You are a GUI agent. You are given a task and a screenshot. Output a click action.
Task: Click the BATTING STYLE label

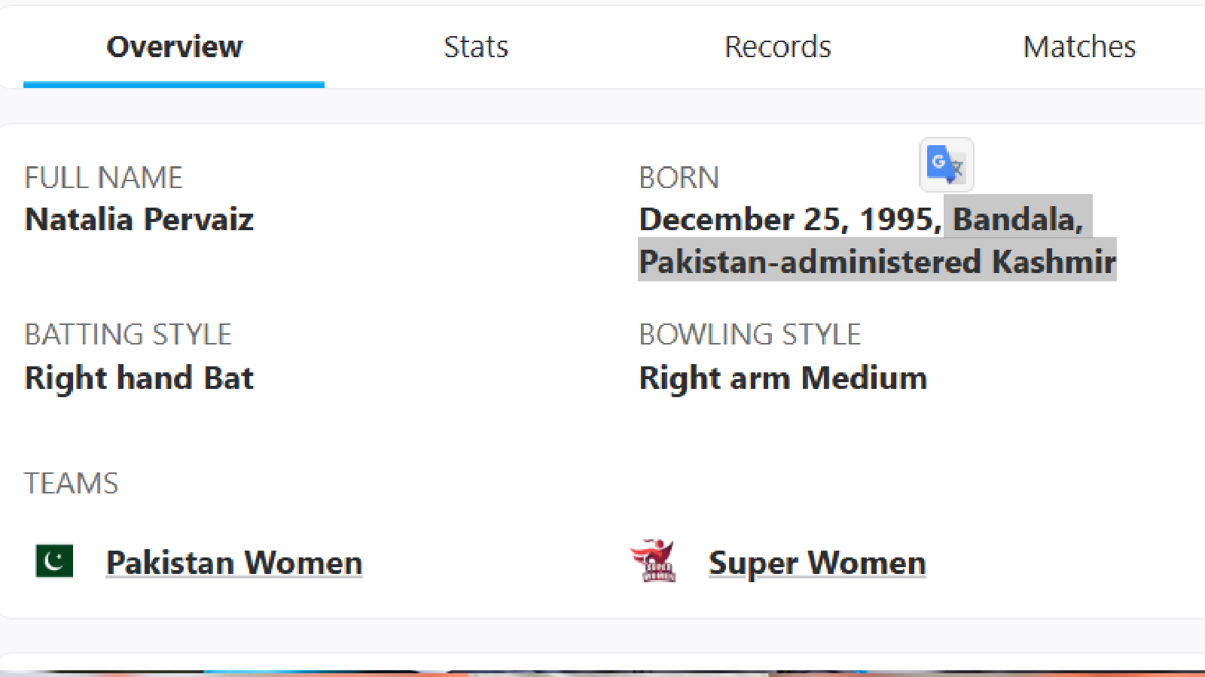(x=128, y=335)
